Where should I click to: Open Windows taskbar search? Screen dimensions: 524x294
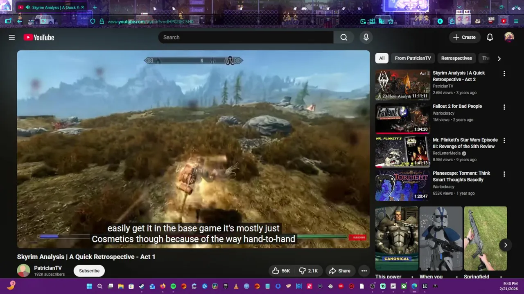click(x=99, y=286)
